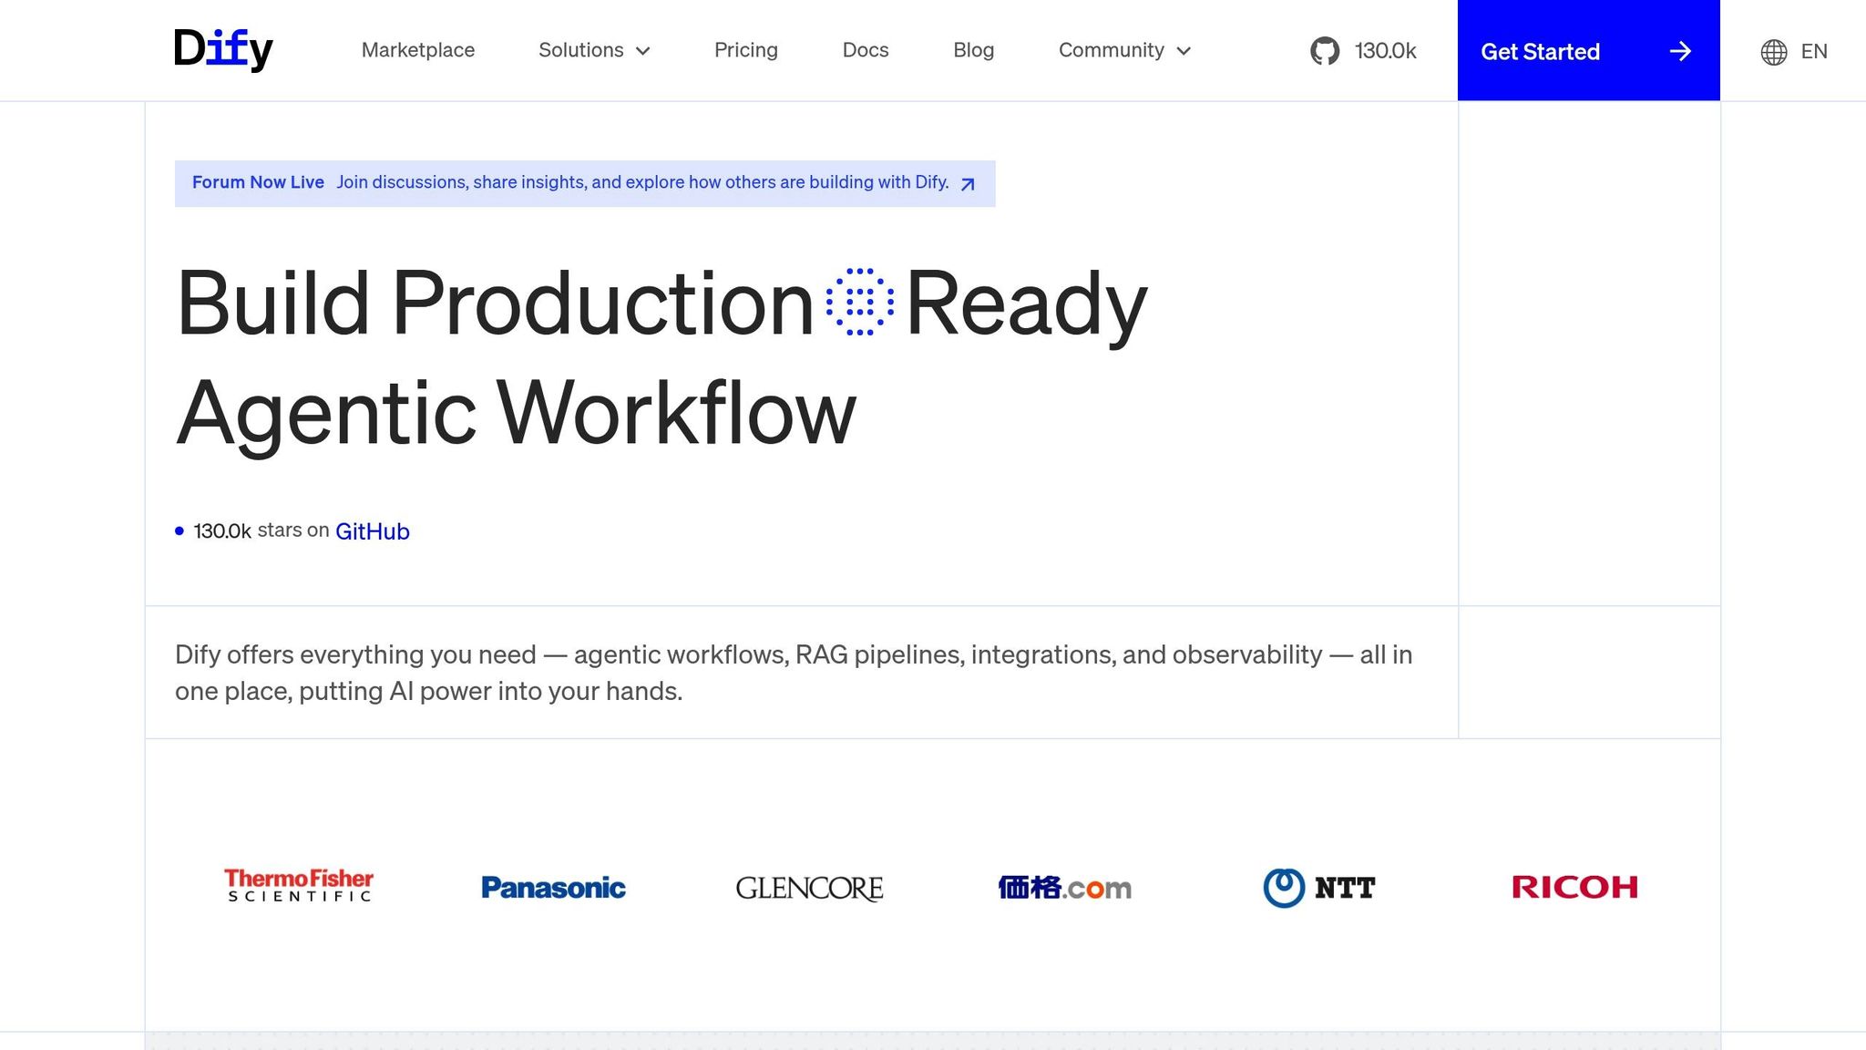Open the EN language selector

(1813, 52)
